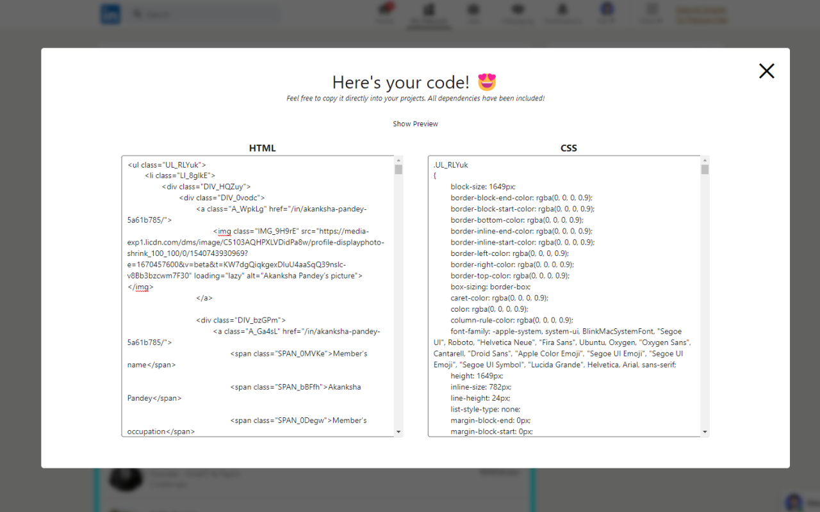This screenshot has width=820, height=512.
Task: Click the Jobs briefcase icon
Action: pyautogui.click(x=473, y=13)
